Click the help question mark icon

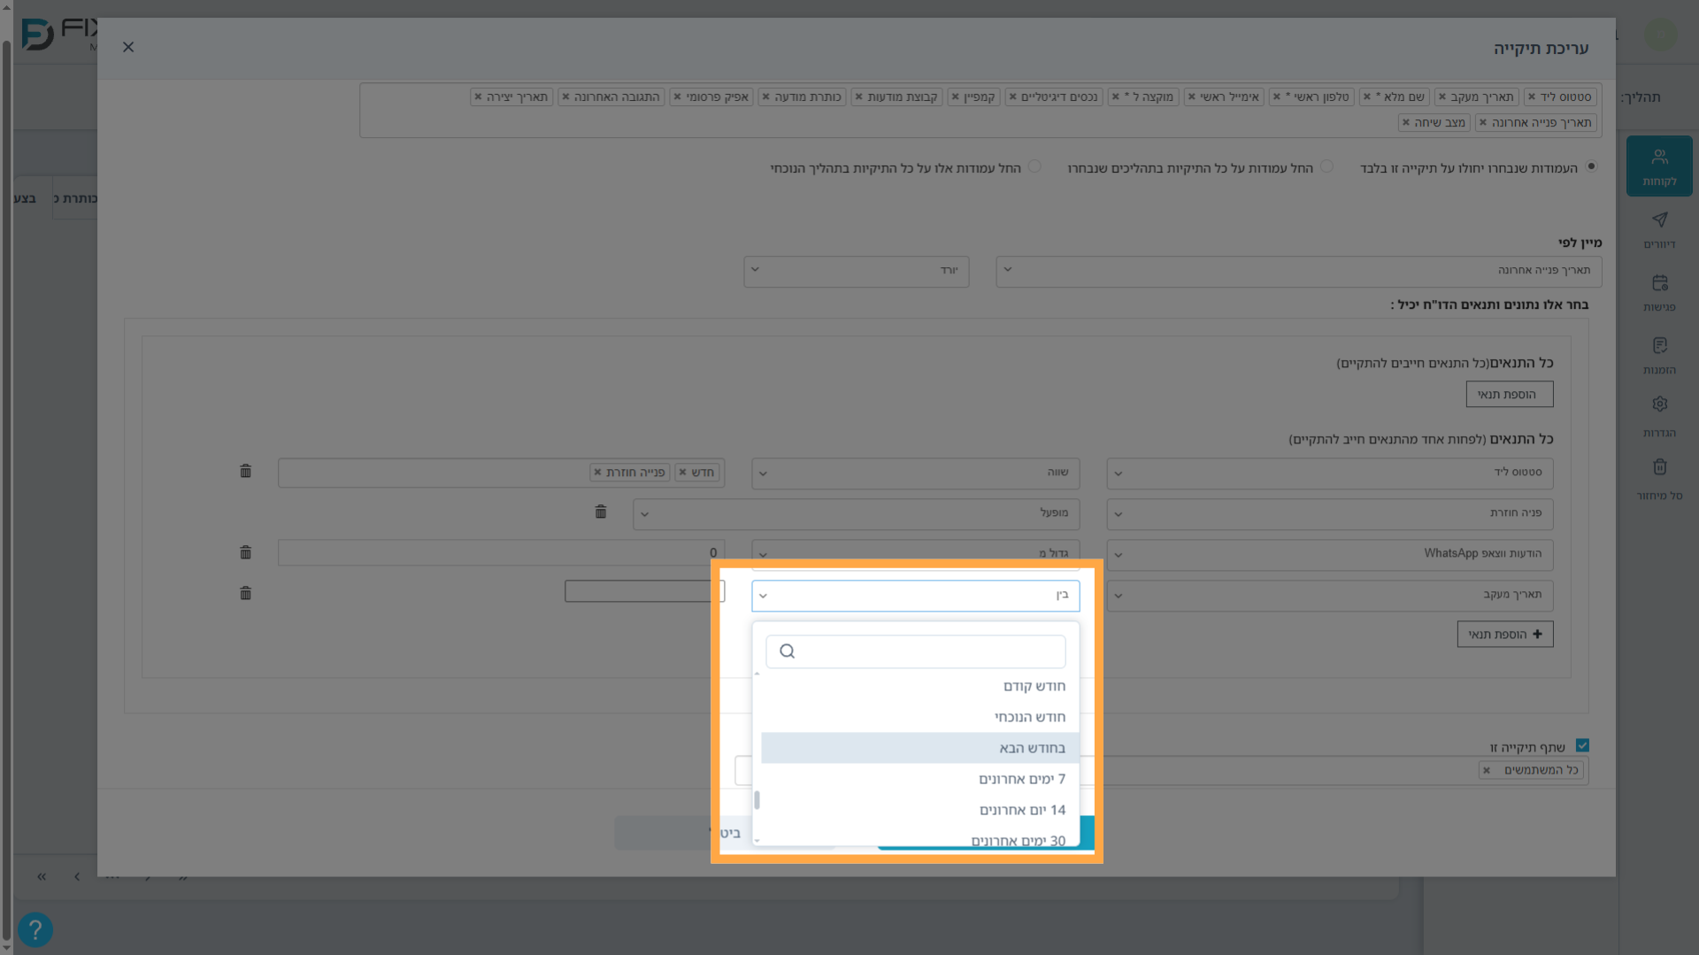[35, 929]
